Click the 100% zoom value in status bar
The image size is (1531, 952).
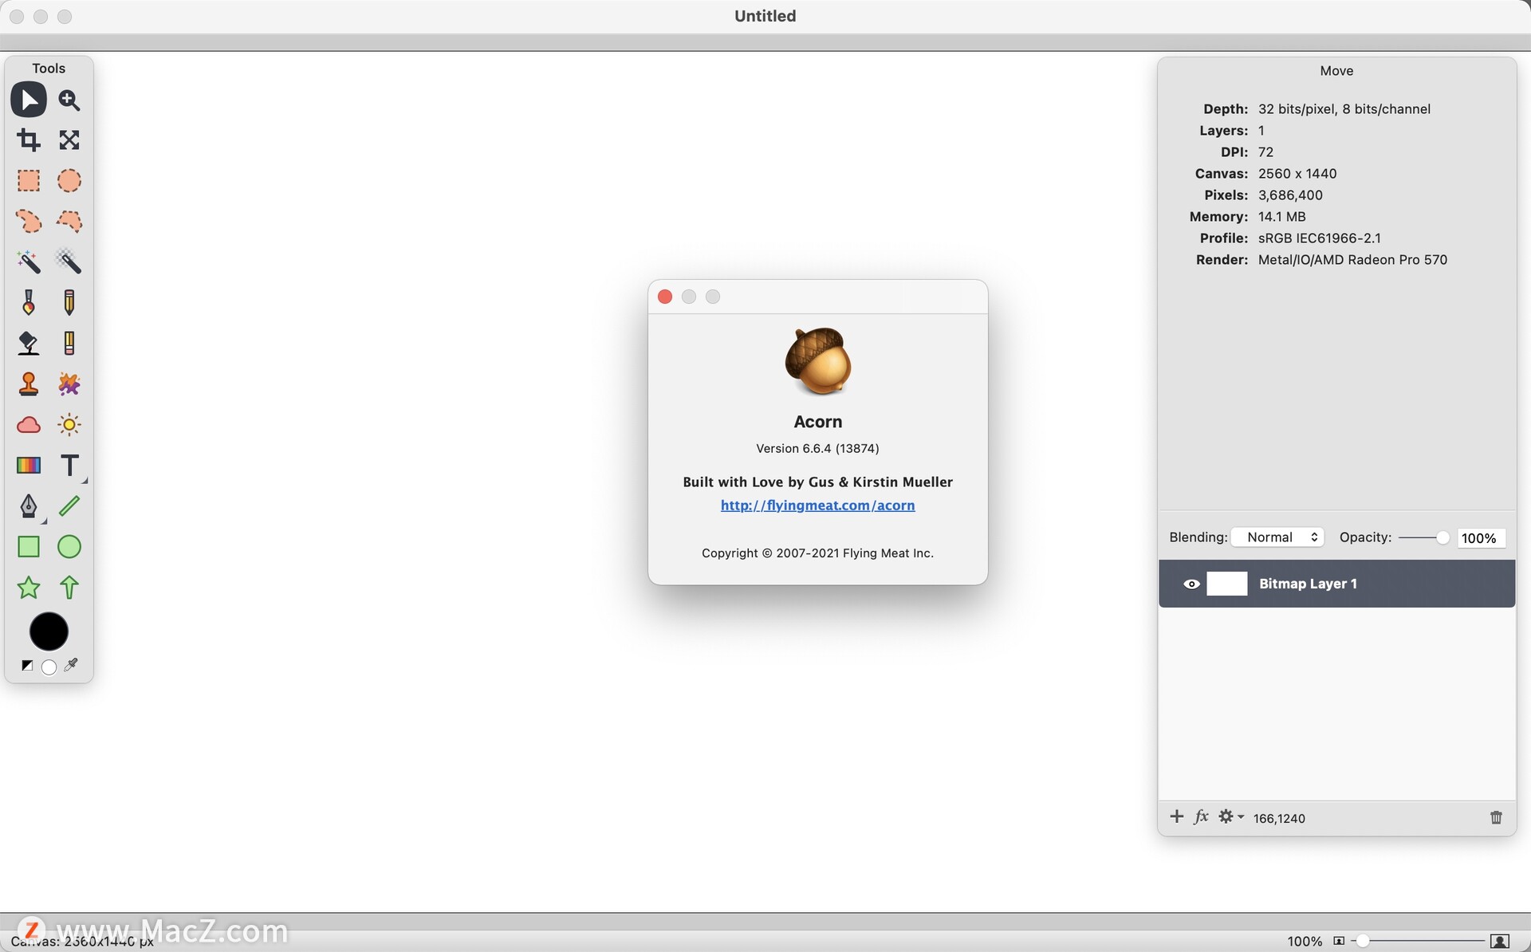(1305, 942)
